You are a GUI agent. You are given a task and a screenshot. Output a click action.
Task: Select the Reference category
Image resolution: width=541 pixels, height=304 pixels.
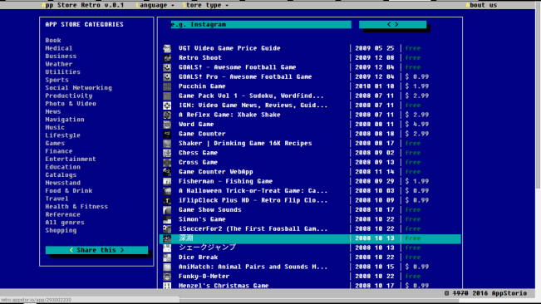click(x=63, y=215)
